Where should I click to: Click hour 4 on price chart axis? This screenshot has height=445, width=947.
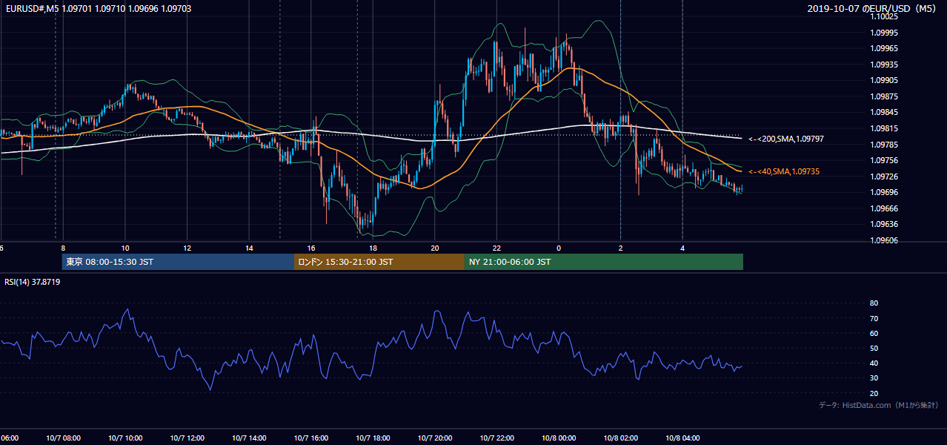click(682, 248)
